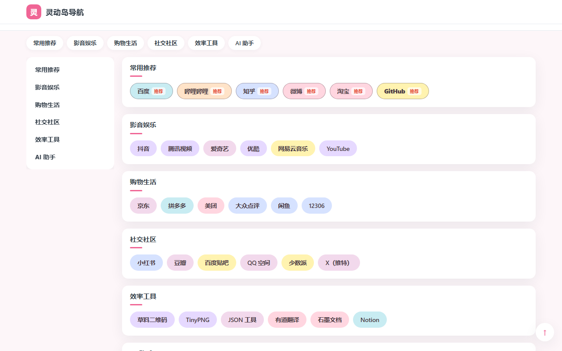Go to the 拼多多 shopping link
Screen dimensions: 562x351
(177, 206)
